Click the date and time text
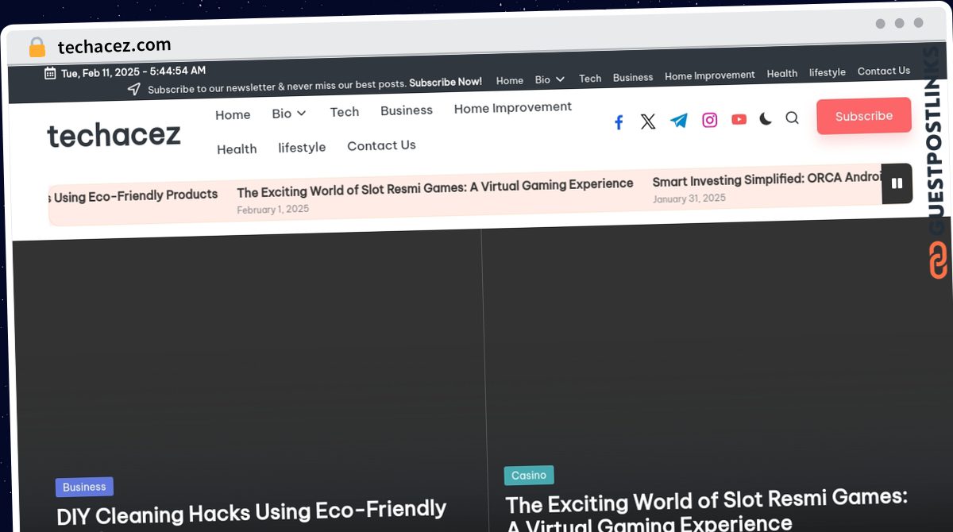953x532 pixels. pos(133,71)
